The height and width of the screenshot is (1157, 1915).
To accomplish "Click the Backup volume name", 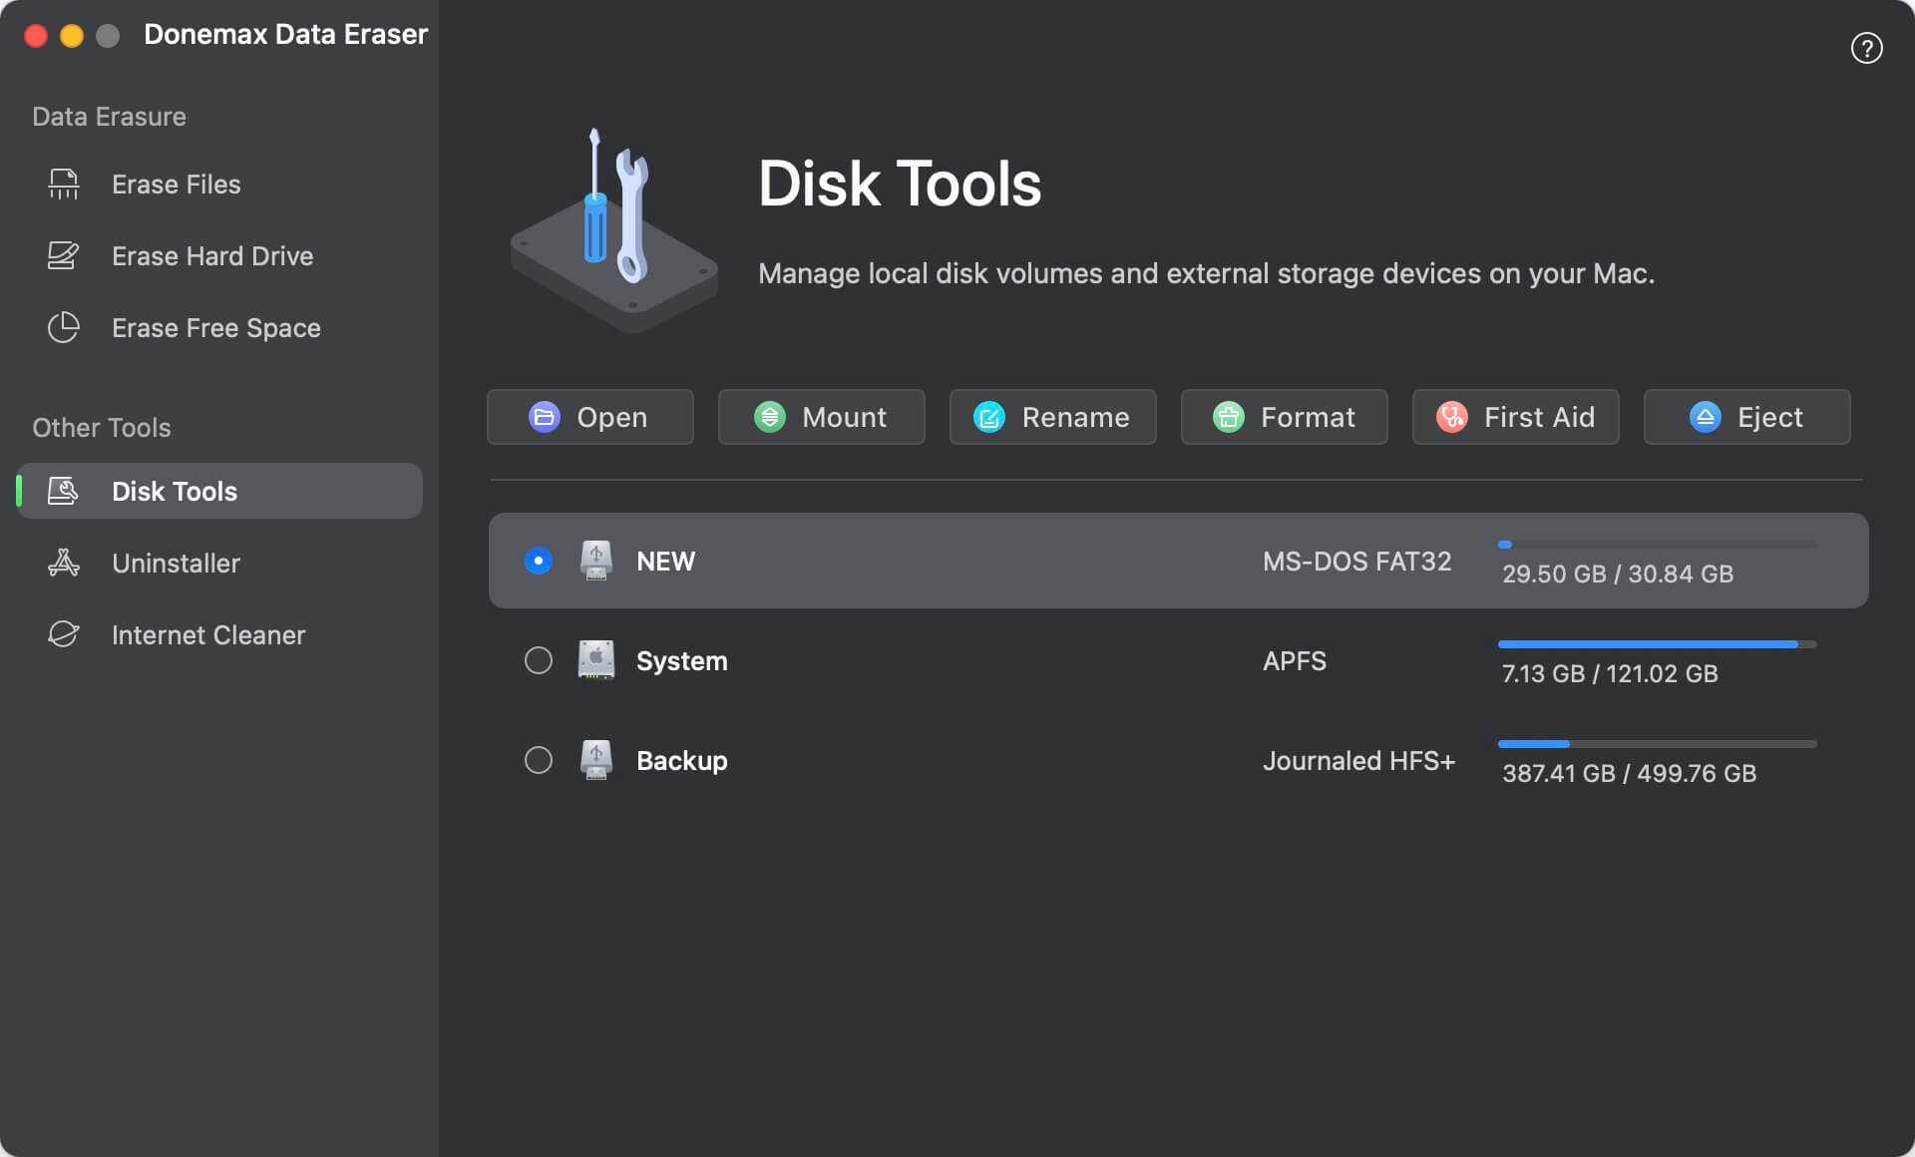I will [682, 761].
